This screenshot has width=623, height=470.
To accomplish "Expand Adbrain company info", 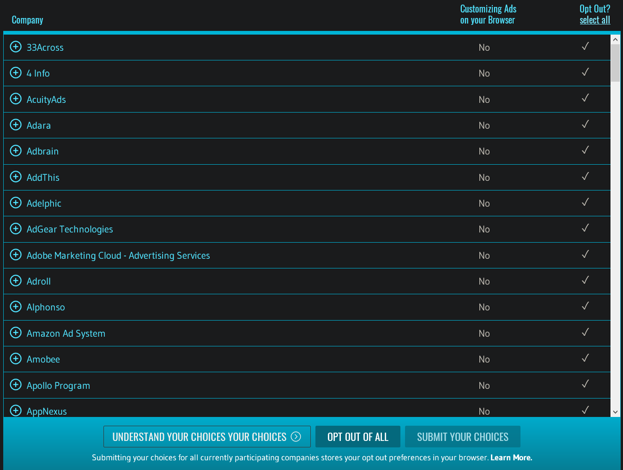I will click(x=16, y=151).
